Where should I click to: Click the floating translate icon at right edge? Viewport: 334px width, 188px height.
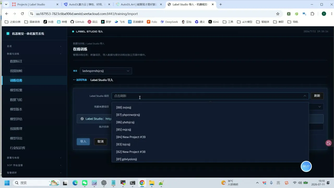(329, 143)
